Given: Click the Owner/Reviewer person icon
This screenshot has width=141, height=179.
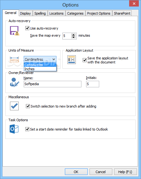Looking at the screenshot, I should pos(14,82).
